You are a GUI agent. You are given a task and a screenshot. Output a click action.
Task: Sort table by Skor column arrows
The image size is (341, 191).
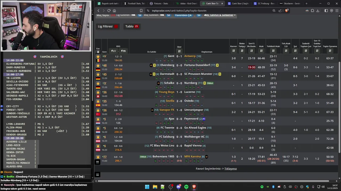tap(179, 51)
